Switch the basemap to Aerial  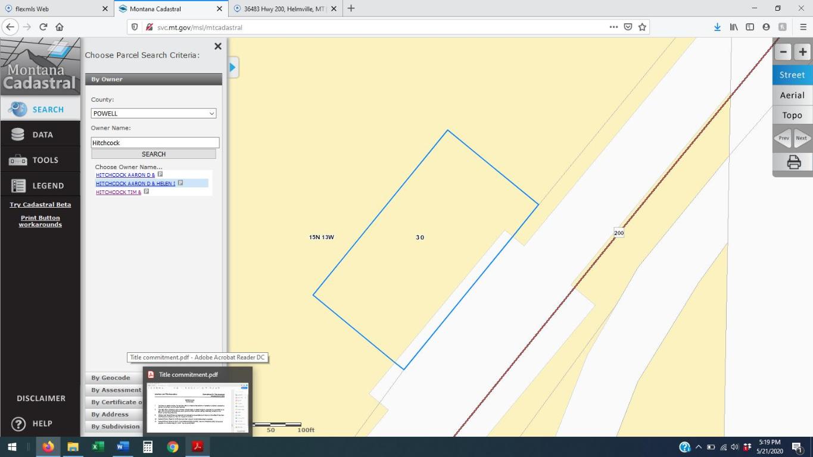coord(792,95)
